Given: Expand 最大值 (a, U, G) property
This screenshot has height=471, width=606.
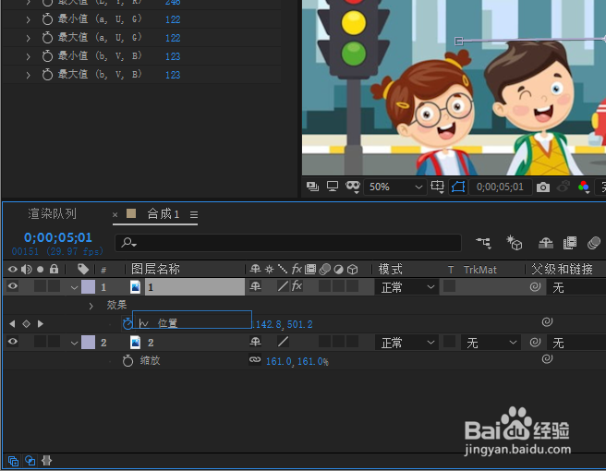Looking at the screenshot, I should (29, 38).
